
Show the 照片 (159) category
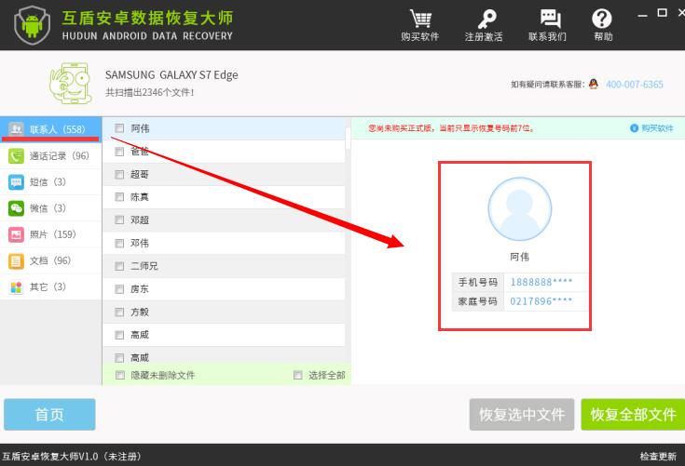tap(50, 234)
